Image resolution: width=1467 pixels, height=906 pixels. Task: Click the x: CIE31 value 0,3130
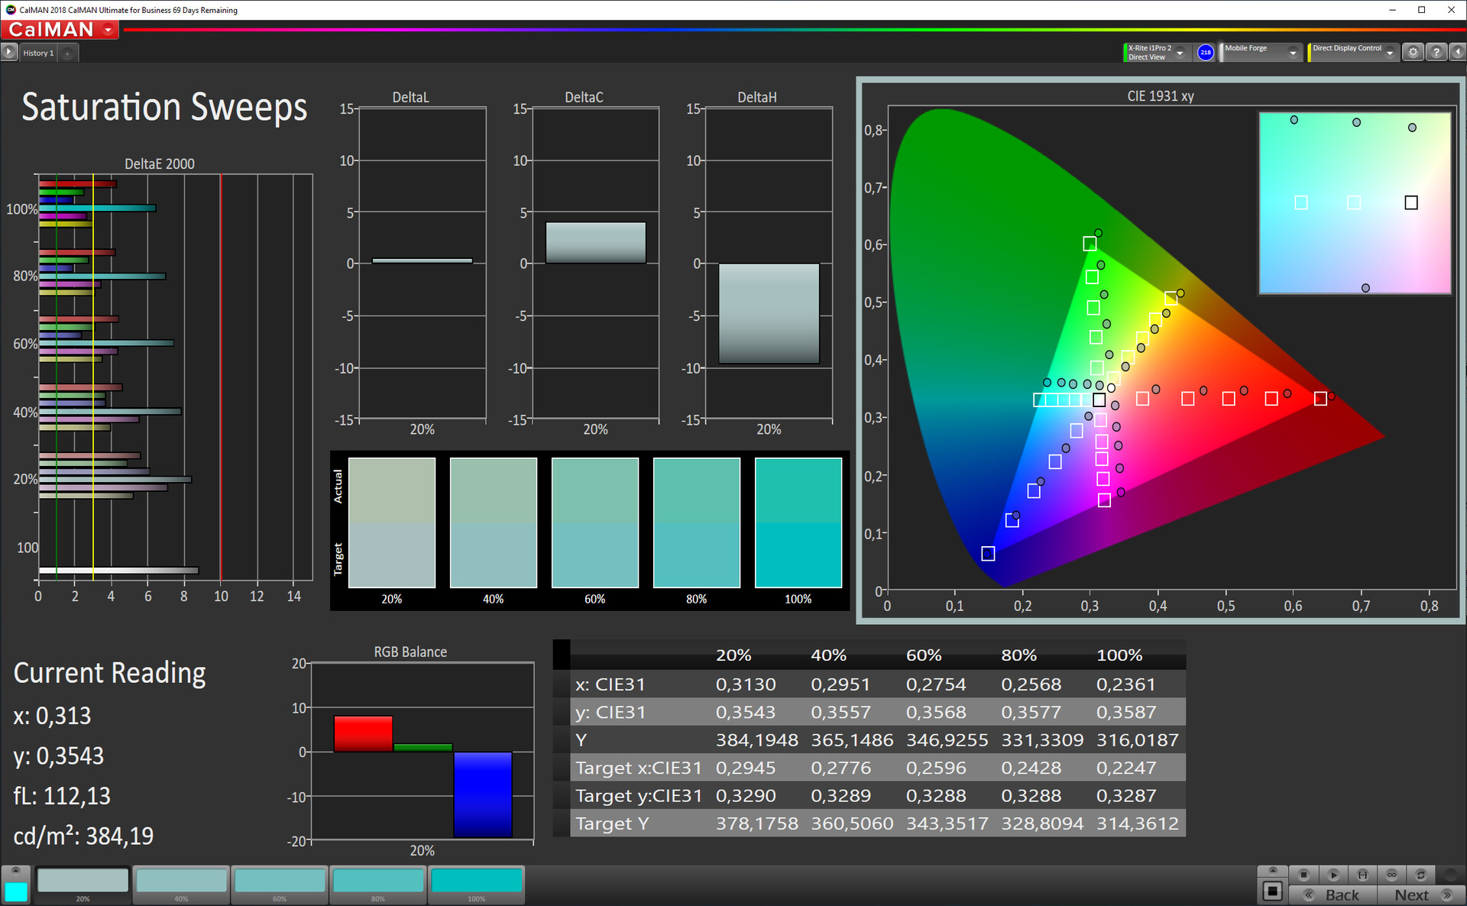click(746, 684)
